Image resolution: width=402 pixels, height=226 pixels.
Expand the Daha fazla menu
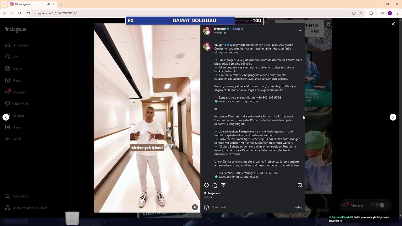(x=17, y=196)
